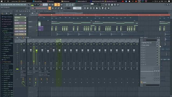Click the microphone icon in top toolbar
The height and width of the screenshot is (97, 172).
(x=109, y=5)
